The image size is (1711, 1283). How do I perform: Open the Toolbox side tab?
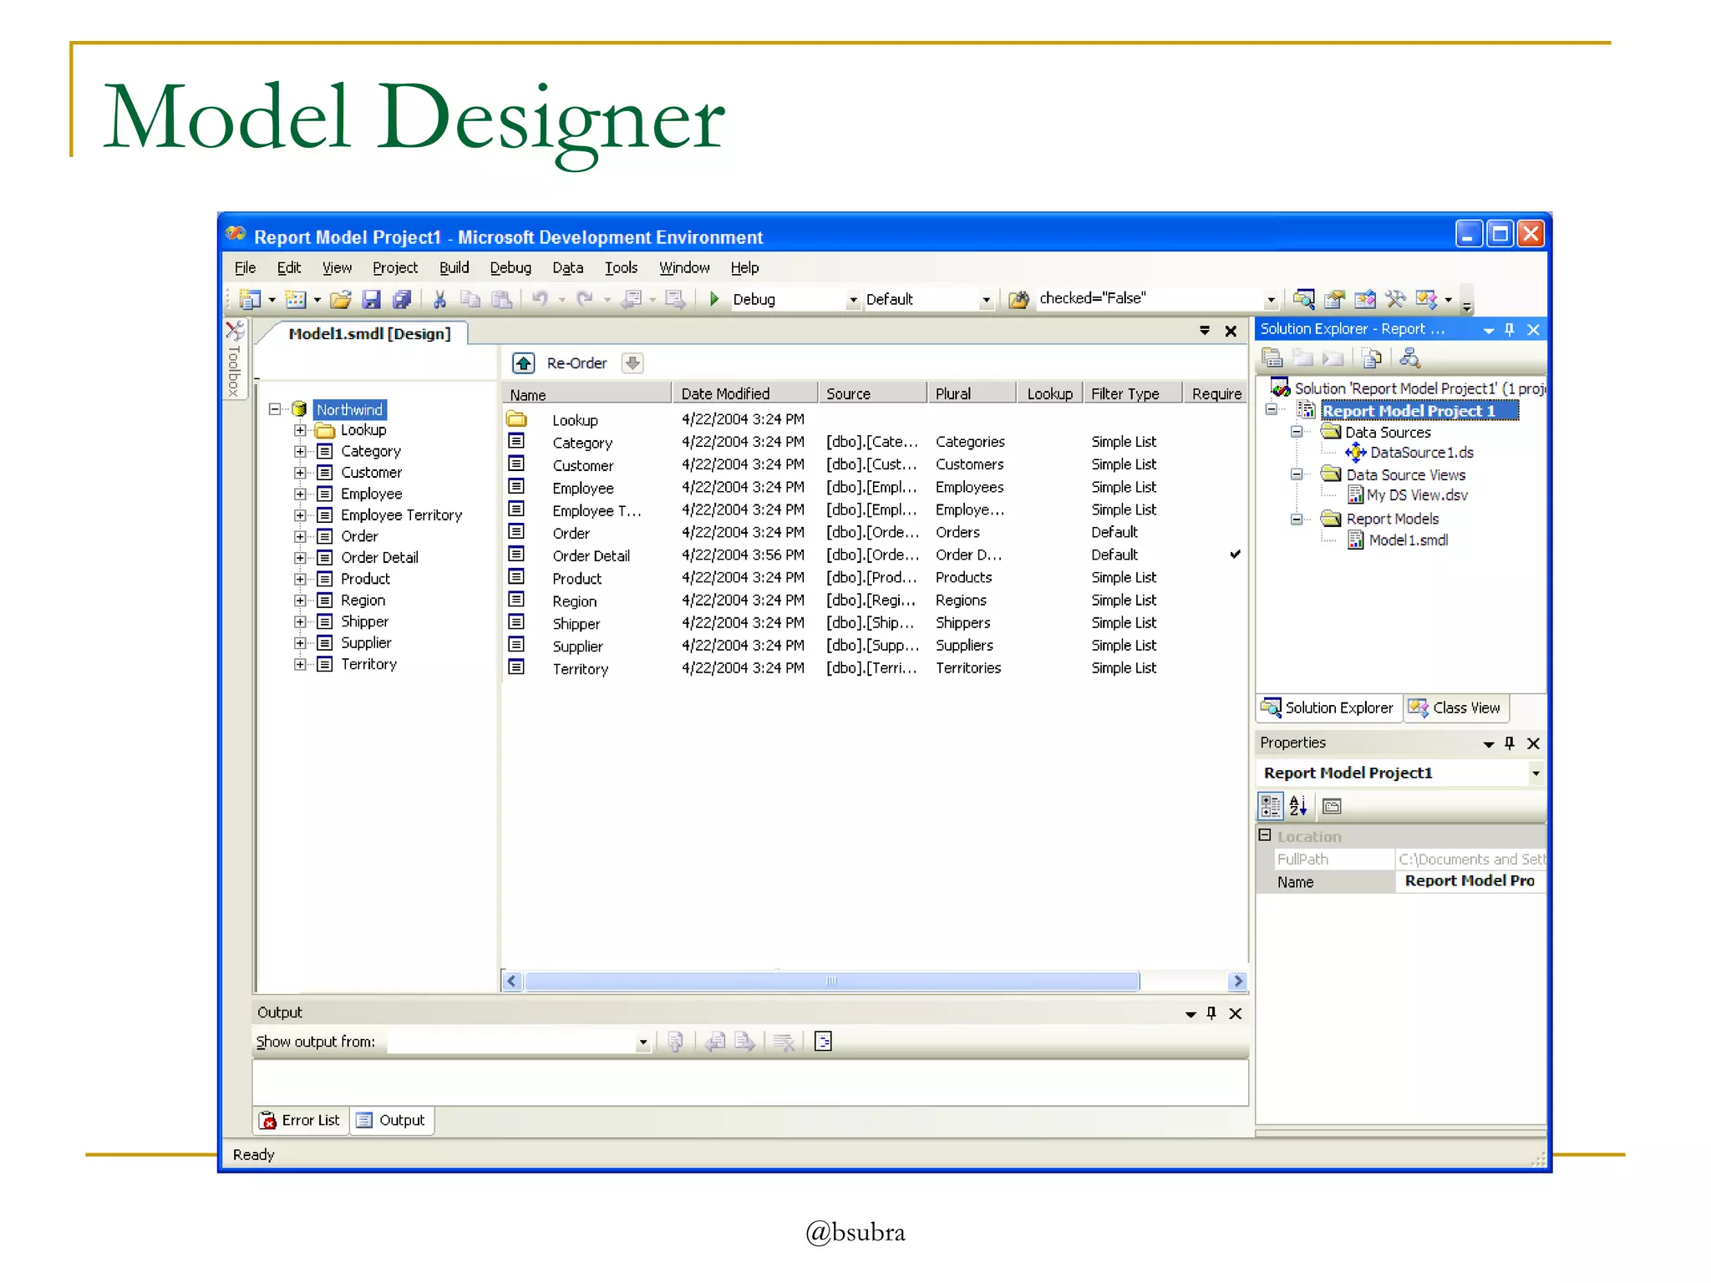click(235, 359)
